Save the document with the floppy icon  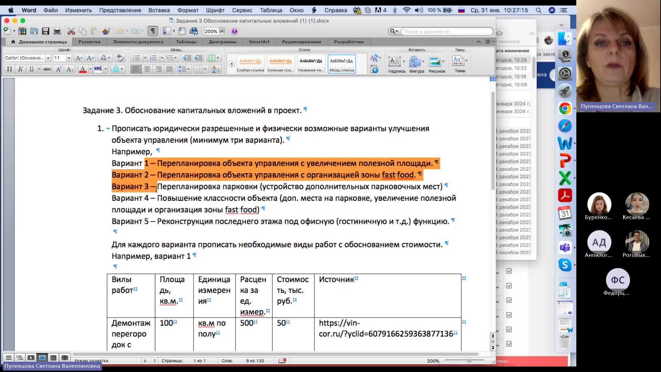point(45,31)
